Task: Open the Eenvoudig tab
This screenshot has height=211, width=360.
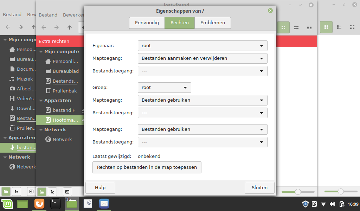Action: point(147,23)
